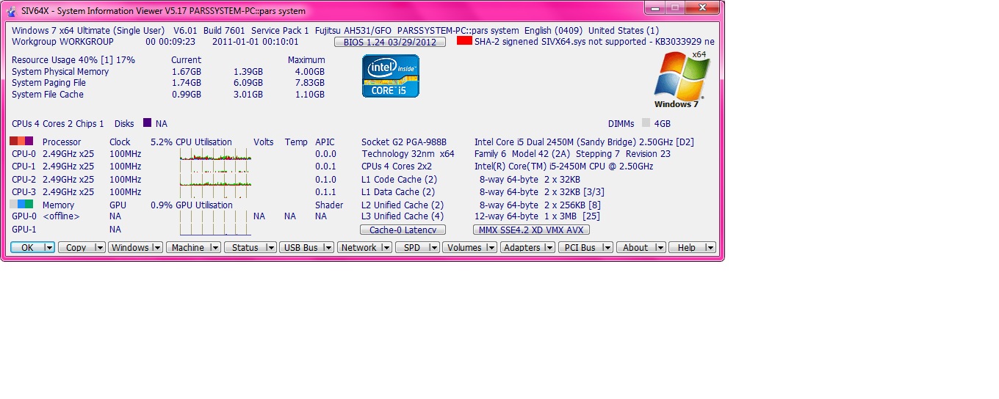Screen dimensions: 999x399
Task: Click the SHA-2 signed SIVX64.sys message
Action: tap(594, 42)
